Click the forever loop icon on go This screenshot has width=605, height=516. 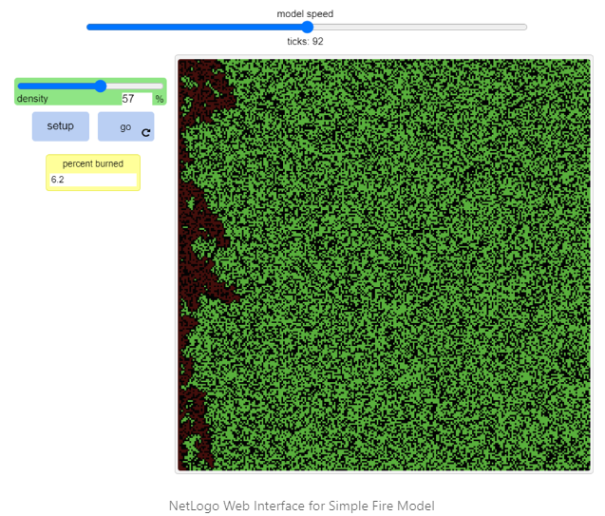pos(146,133)
